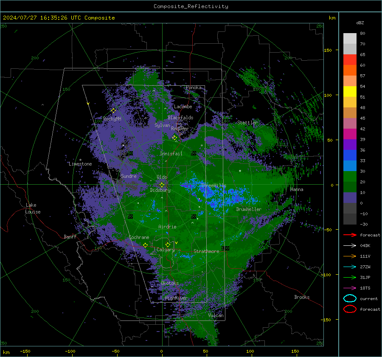Viewport: 382px width, 357px height.
Task: Click the Stettler town label
Action: 247,123
